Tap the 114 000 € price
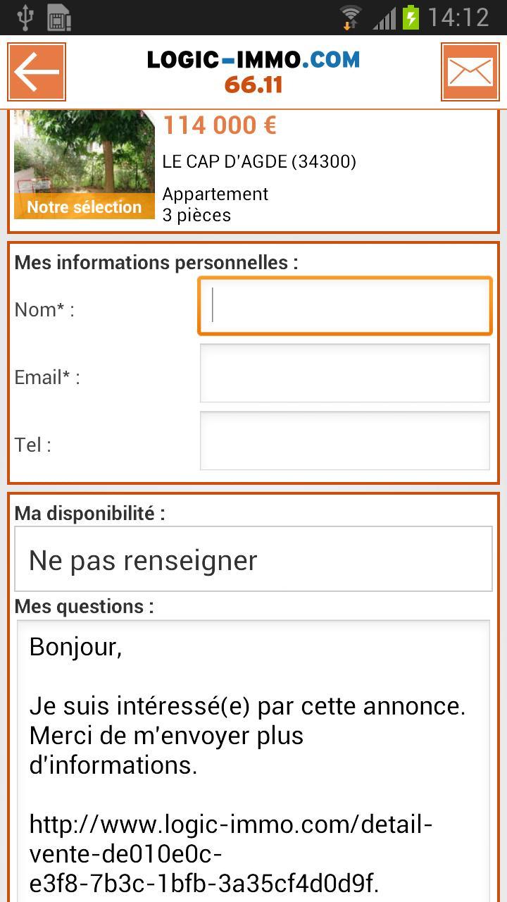This screenshot has height=902, width=507. (220, 125)
